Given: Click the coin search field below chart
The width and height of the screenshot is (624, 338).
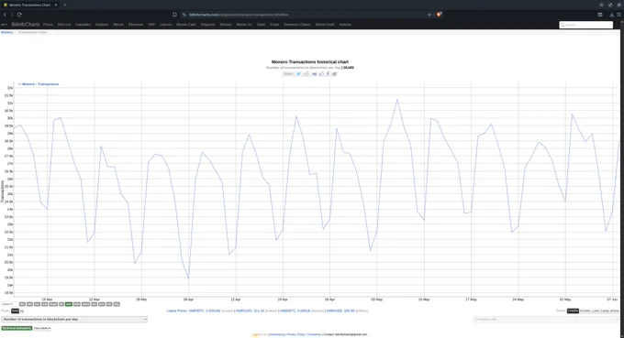Looking at the screenshot, I should point(9,304).
